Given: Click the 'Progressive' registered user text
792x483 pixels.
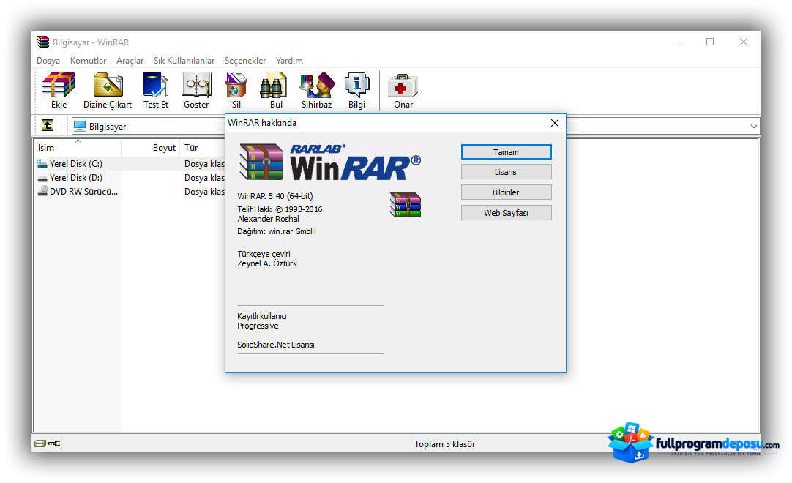Looking at the screenshot, I should (258, 326).
